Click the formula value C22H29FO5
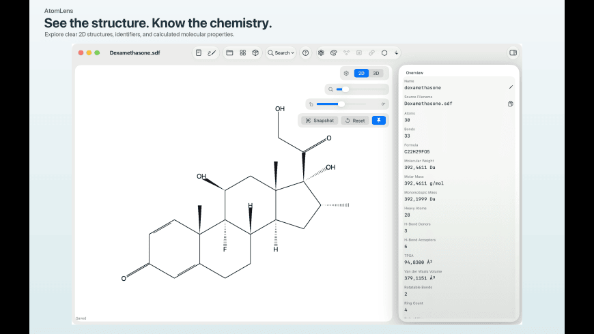Viewport: 594px width, 334px height. point(416,152)
